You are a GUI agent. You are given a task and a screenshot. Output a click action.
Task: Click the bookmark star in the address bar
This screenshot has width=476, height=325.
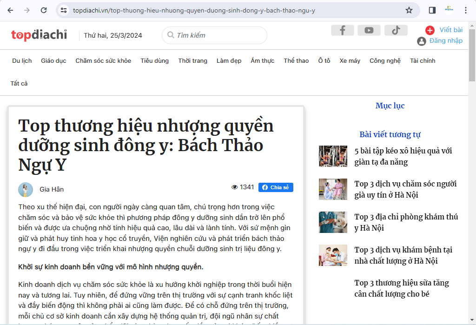coord(409,9)
